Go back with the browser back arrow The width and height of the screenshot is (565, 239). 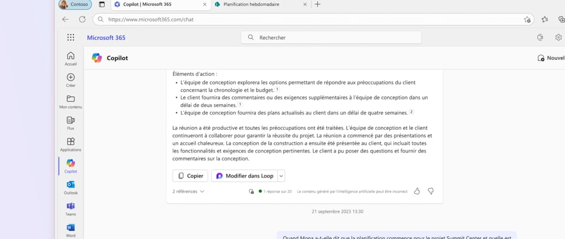[x=65, y=19]
